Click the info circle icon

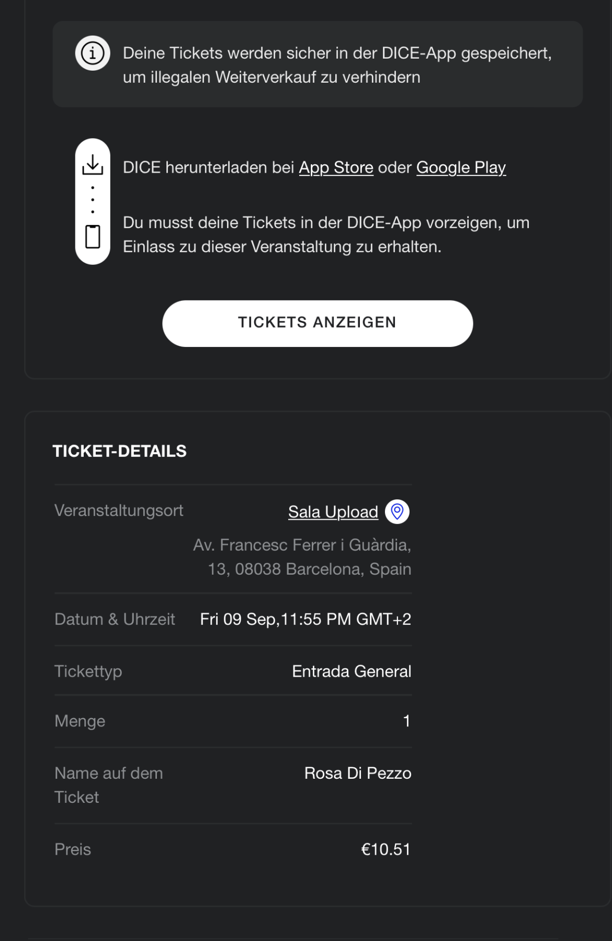[93, 53]
